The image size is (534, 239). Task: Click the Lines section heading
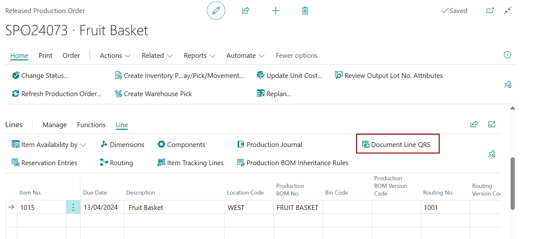pos(14,125)
